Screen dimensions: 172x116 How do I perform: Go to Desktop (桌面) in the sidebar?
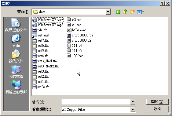pos(16,41)
